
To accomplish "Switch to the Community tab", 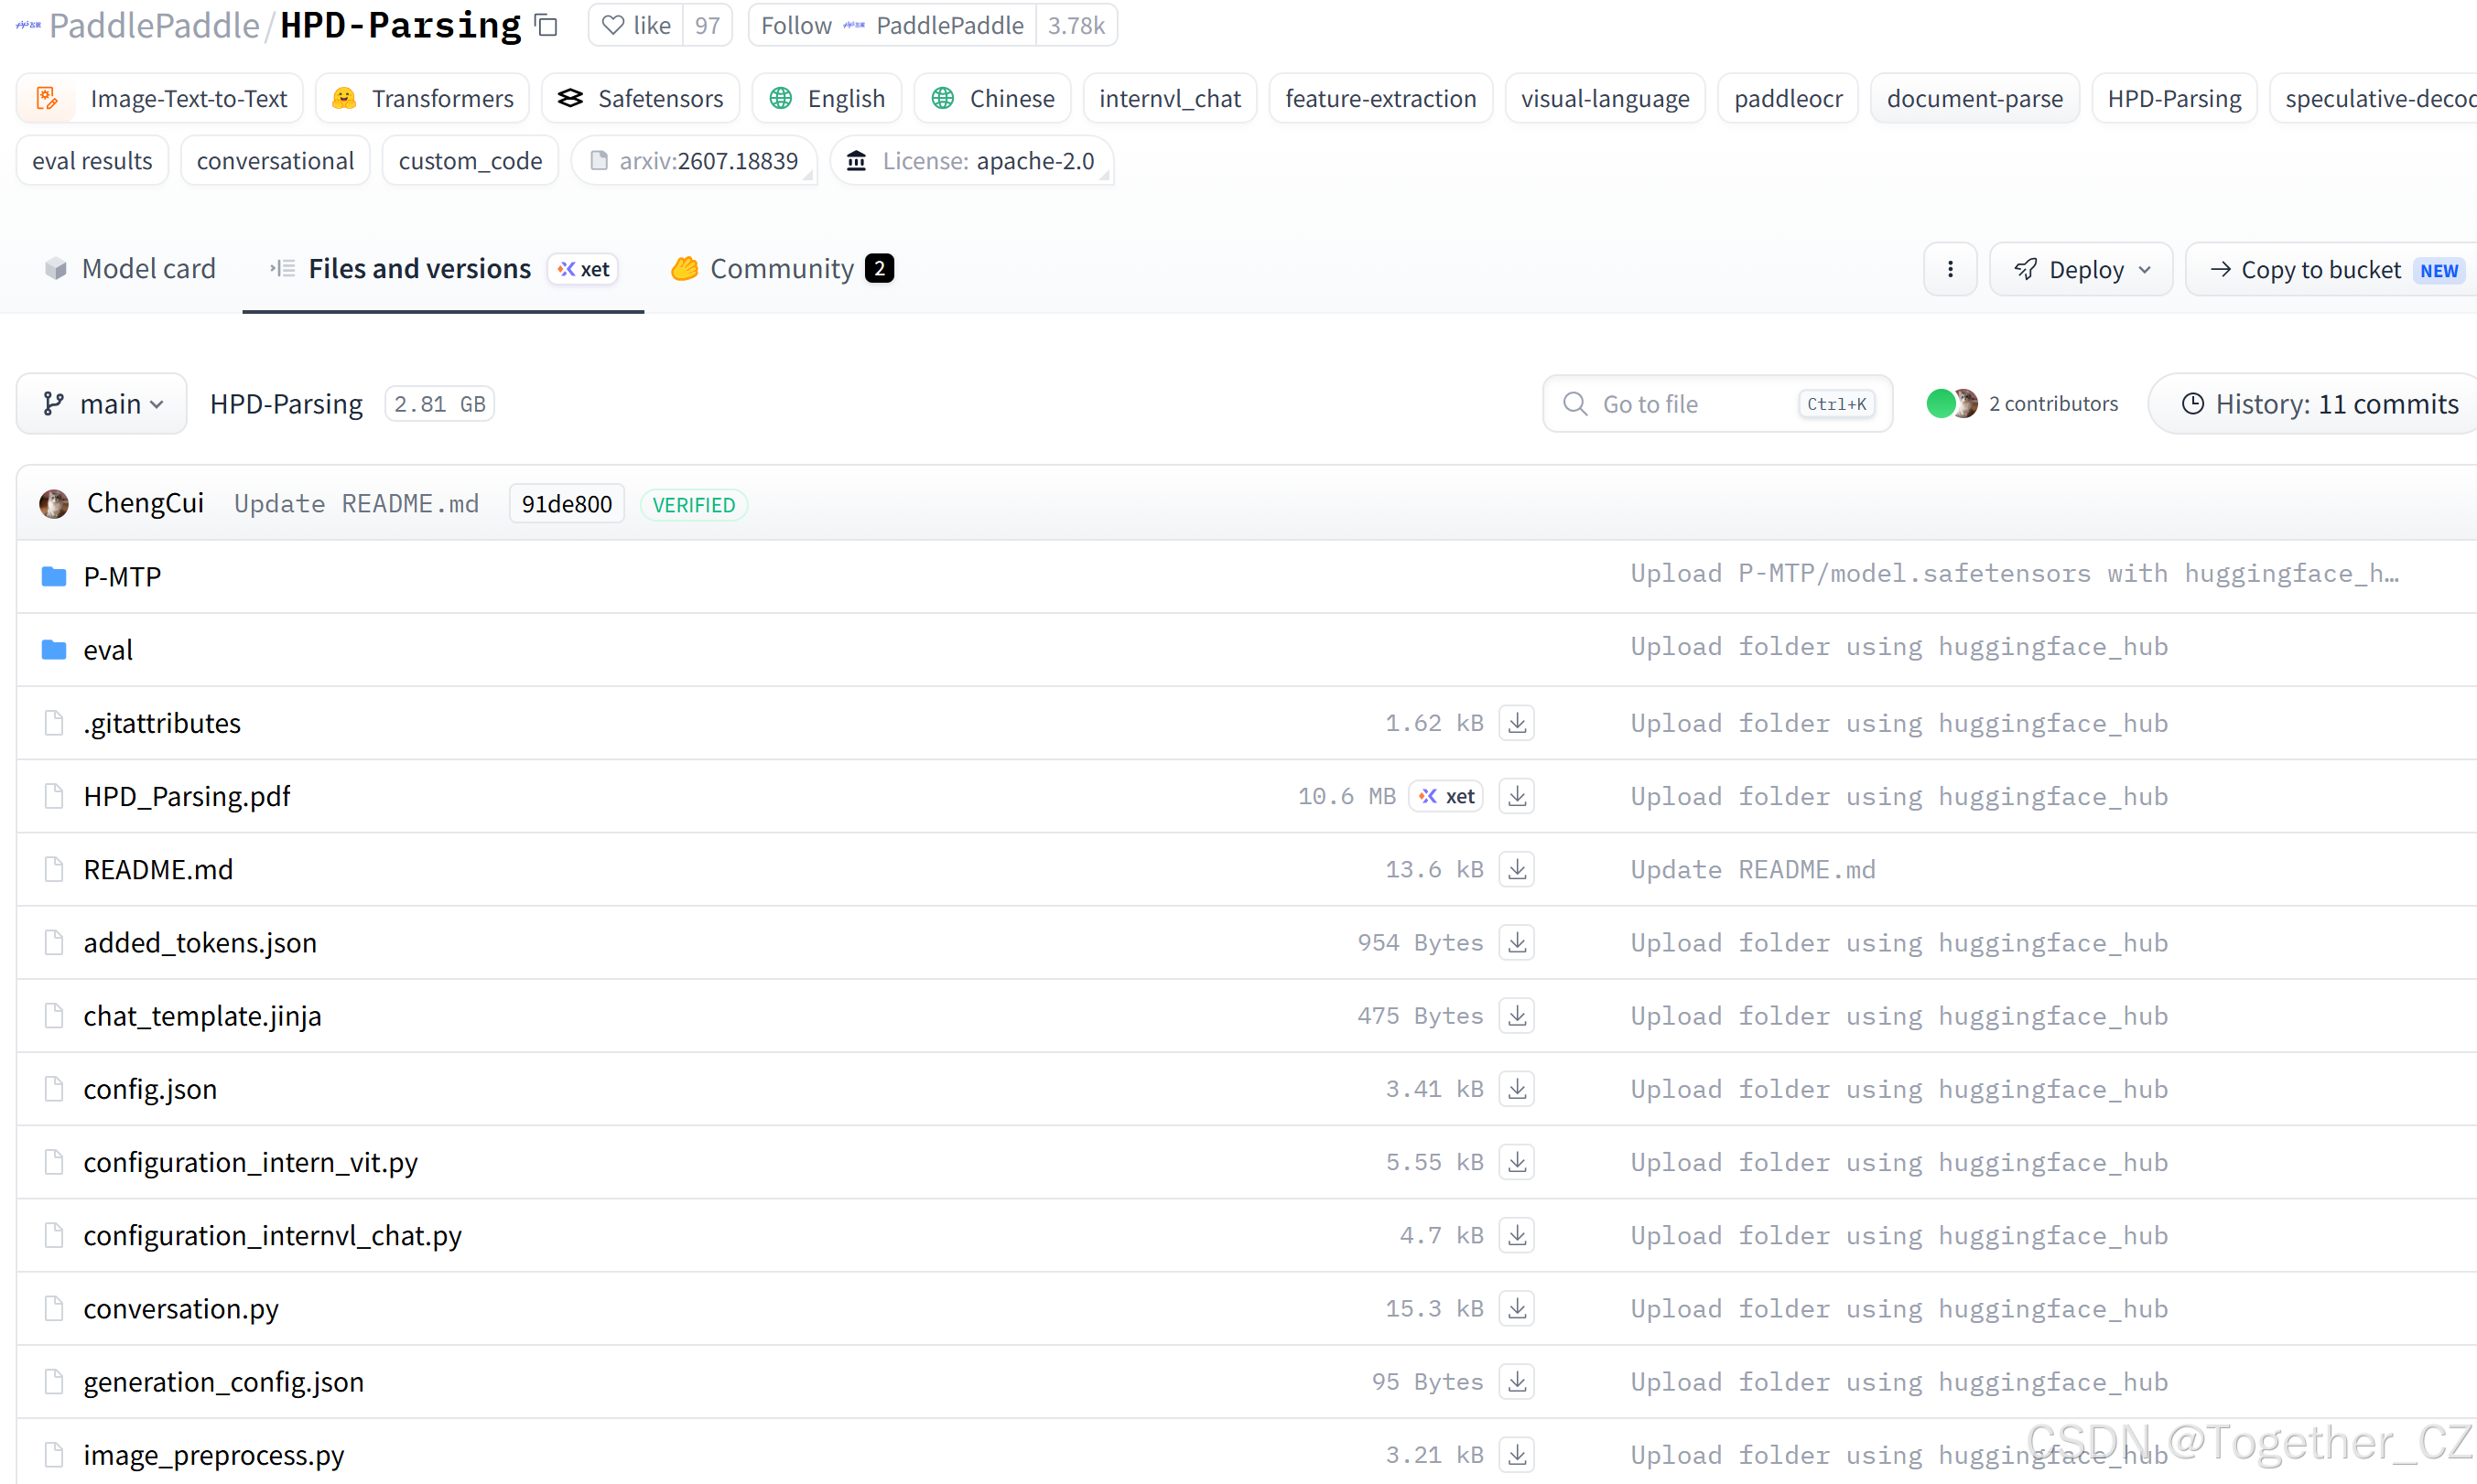I will pos(783,268).
